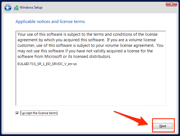Click the 'Windows Setup' title text
Viewport: 180px width, 136px height.
click(31, 7)
